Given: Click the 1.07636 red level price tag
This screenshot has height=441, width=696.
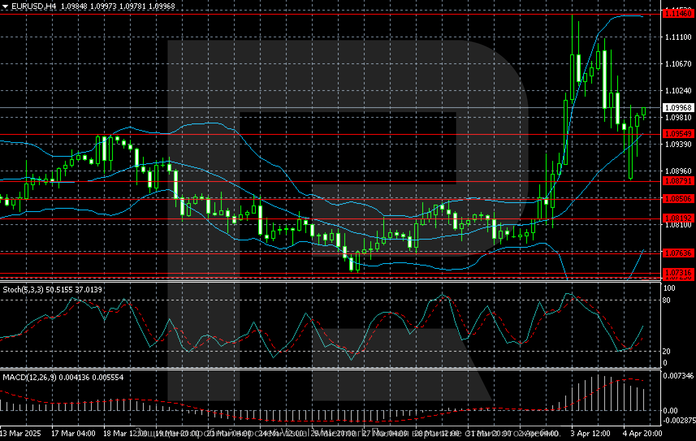Looking at the screenshot, I should 678,253.
